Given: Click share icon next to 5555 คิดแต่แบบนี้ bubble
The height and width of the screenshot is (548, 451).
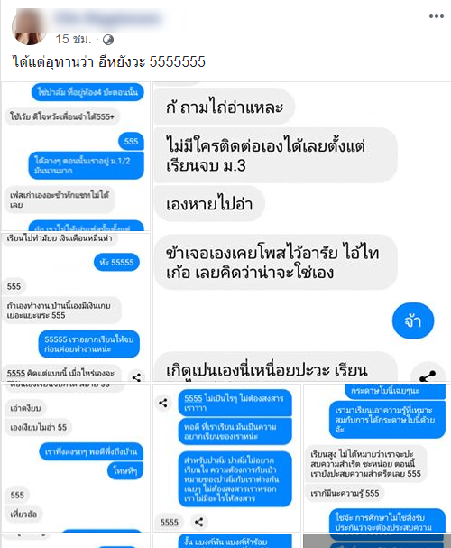Looking at the screenshot, I should point(137,376).
